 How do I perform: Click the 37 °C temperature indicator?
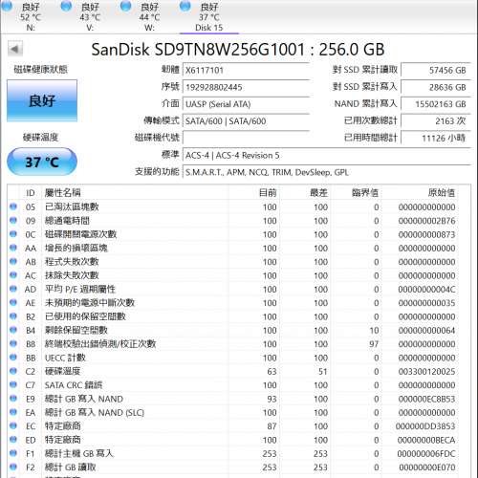(42, 162)
